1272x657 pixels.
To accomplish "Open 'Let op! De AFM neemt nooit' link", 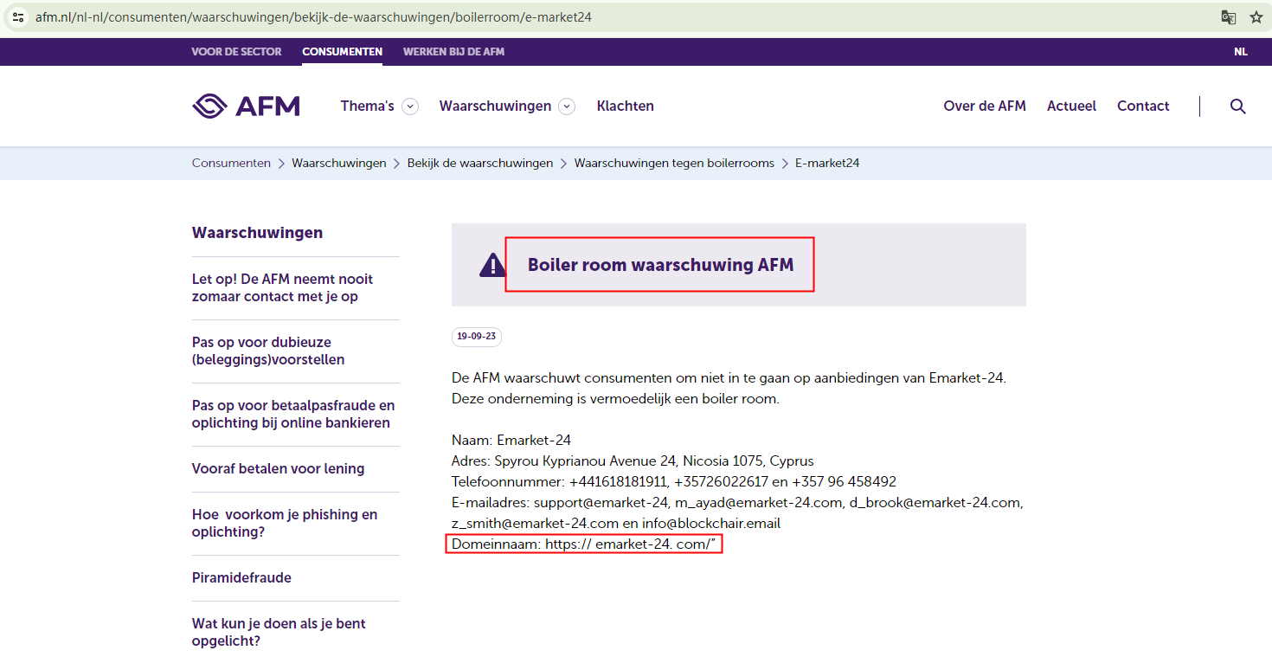I will click(283, 287).
